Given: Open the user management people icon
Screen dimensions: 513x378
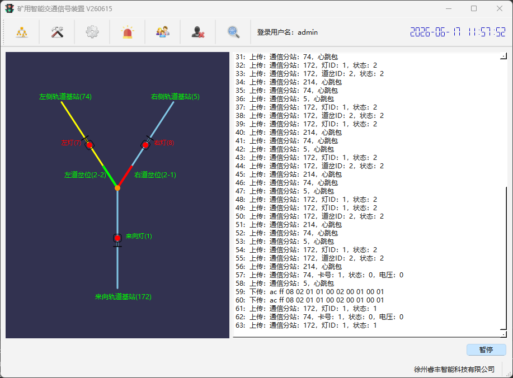Looking at the screenshot, I should click(x=163, y=32).
